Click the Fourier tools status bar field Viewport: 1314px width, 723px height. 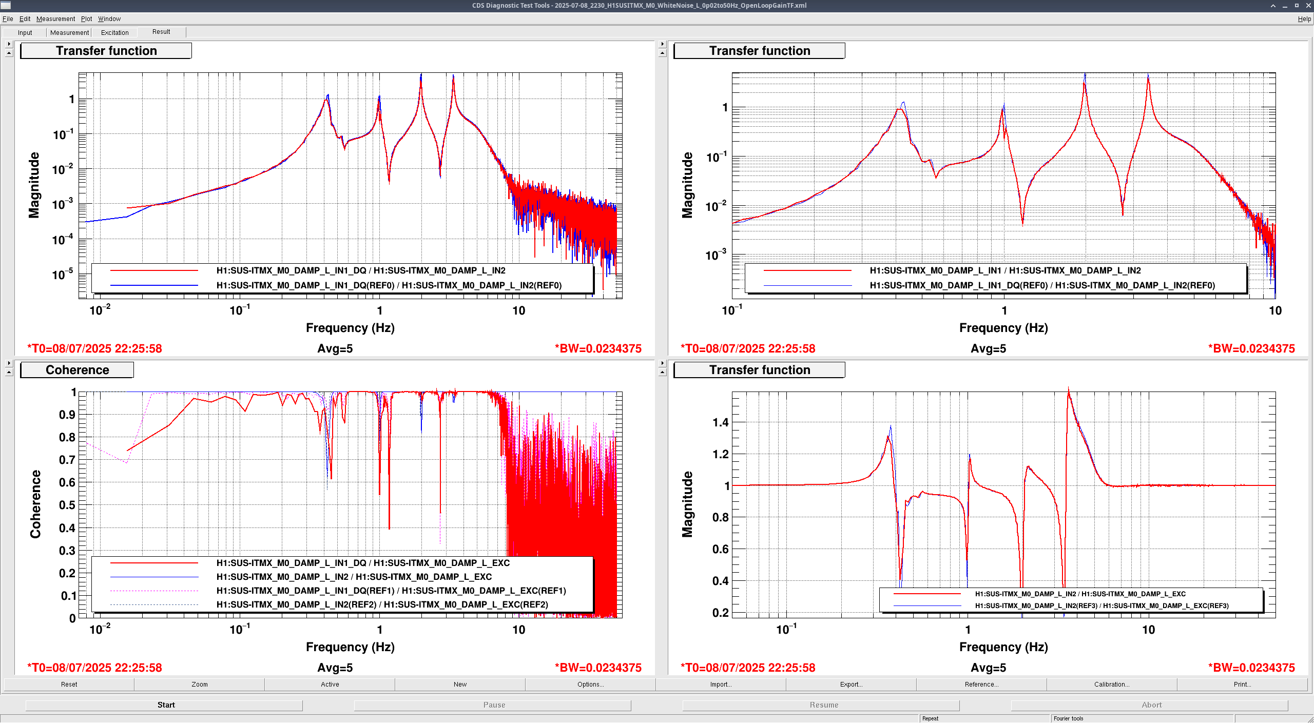pos(1142,719)
